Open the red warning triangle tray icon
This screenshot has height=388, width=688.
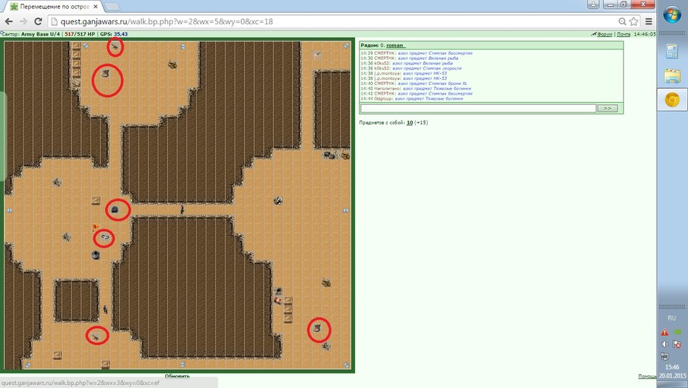pyautogui.click(x=665, y=332)
